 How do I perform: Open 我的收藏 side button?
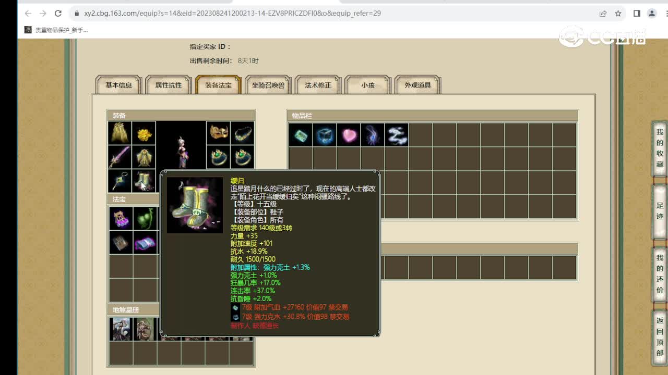tap(660, 148)
